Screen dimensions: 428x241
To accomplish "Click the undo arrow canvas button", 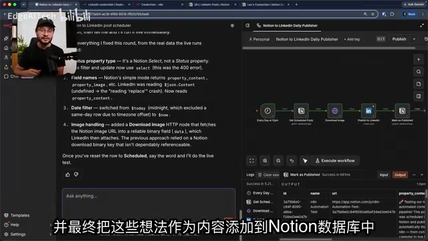I will [x=292, y=161].
